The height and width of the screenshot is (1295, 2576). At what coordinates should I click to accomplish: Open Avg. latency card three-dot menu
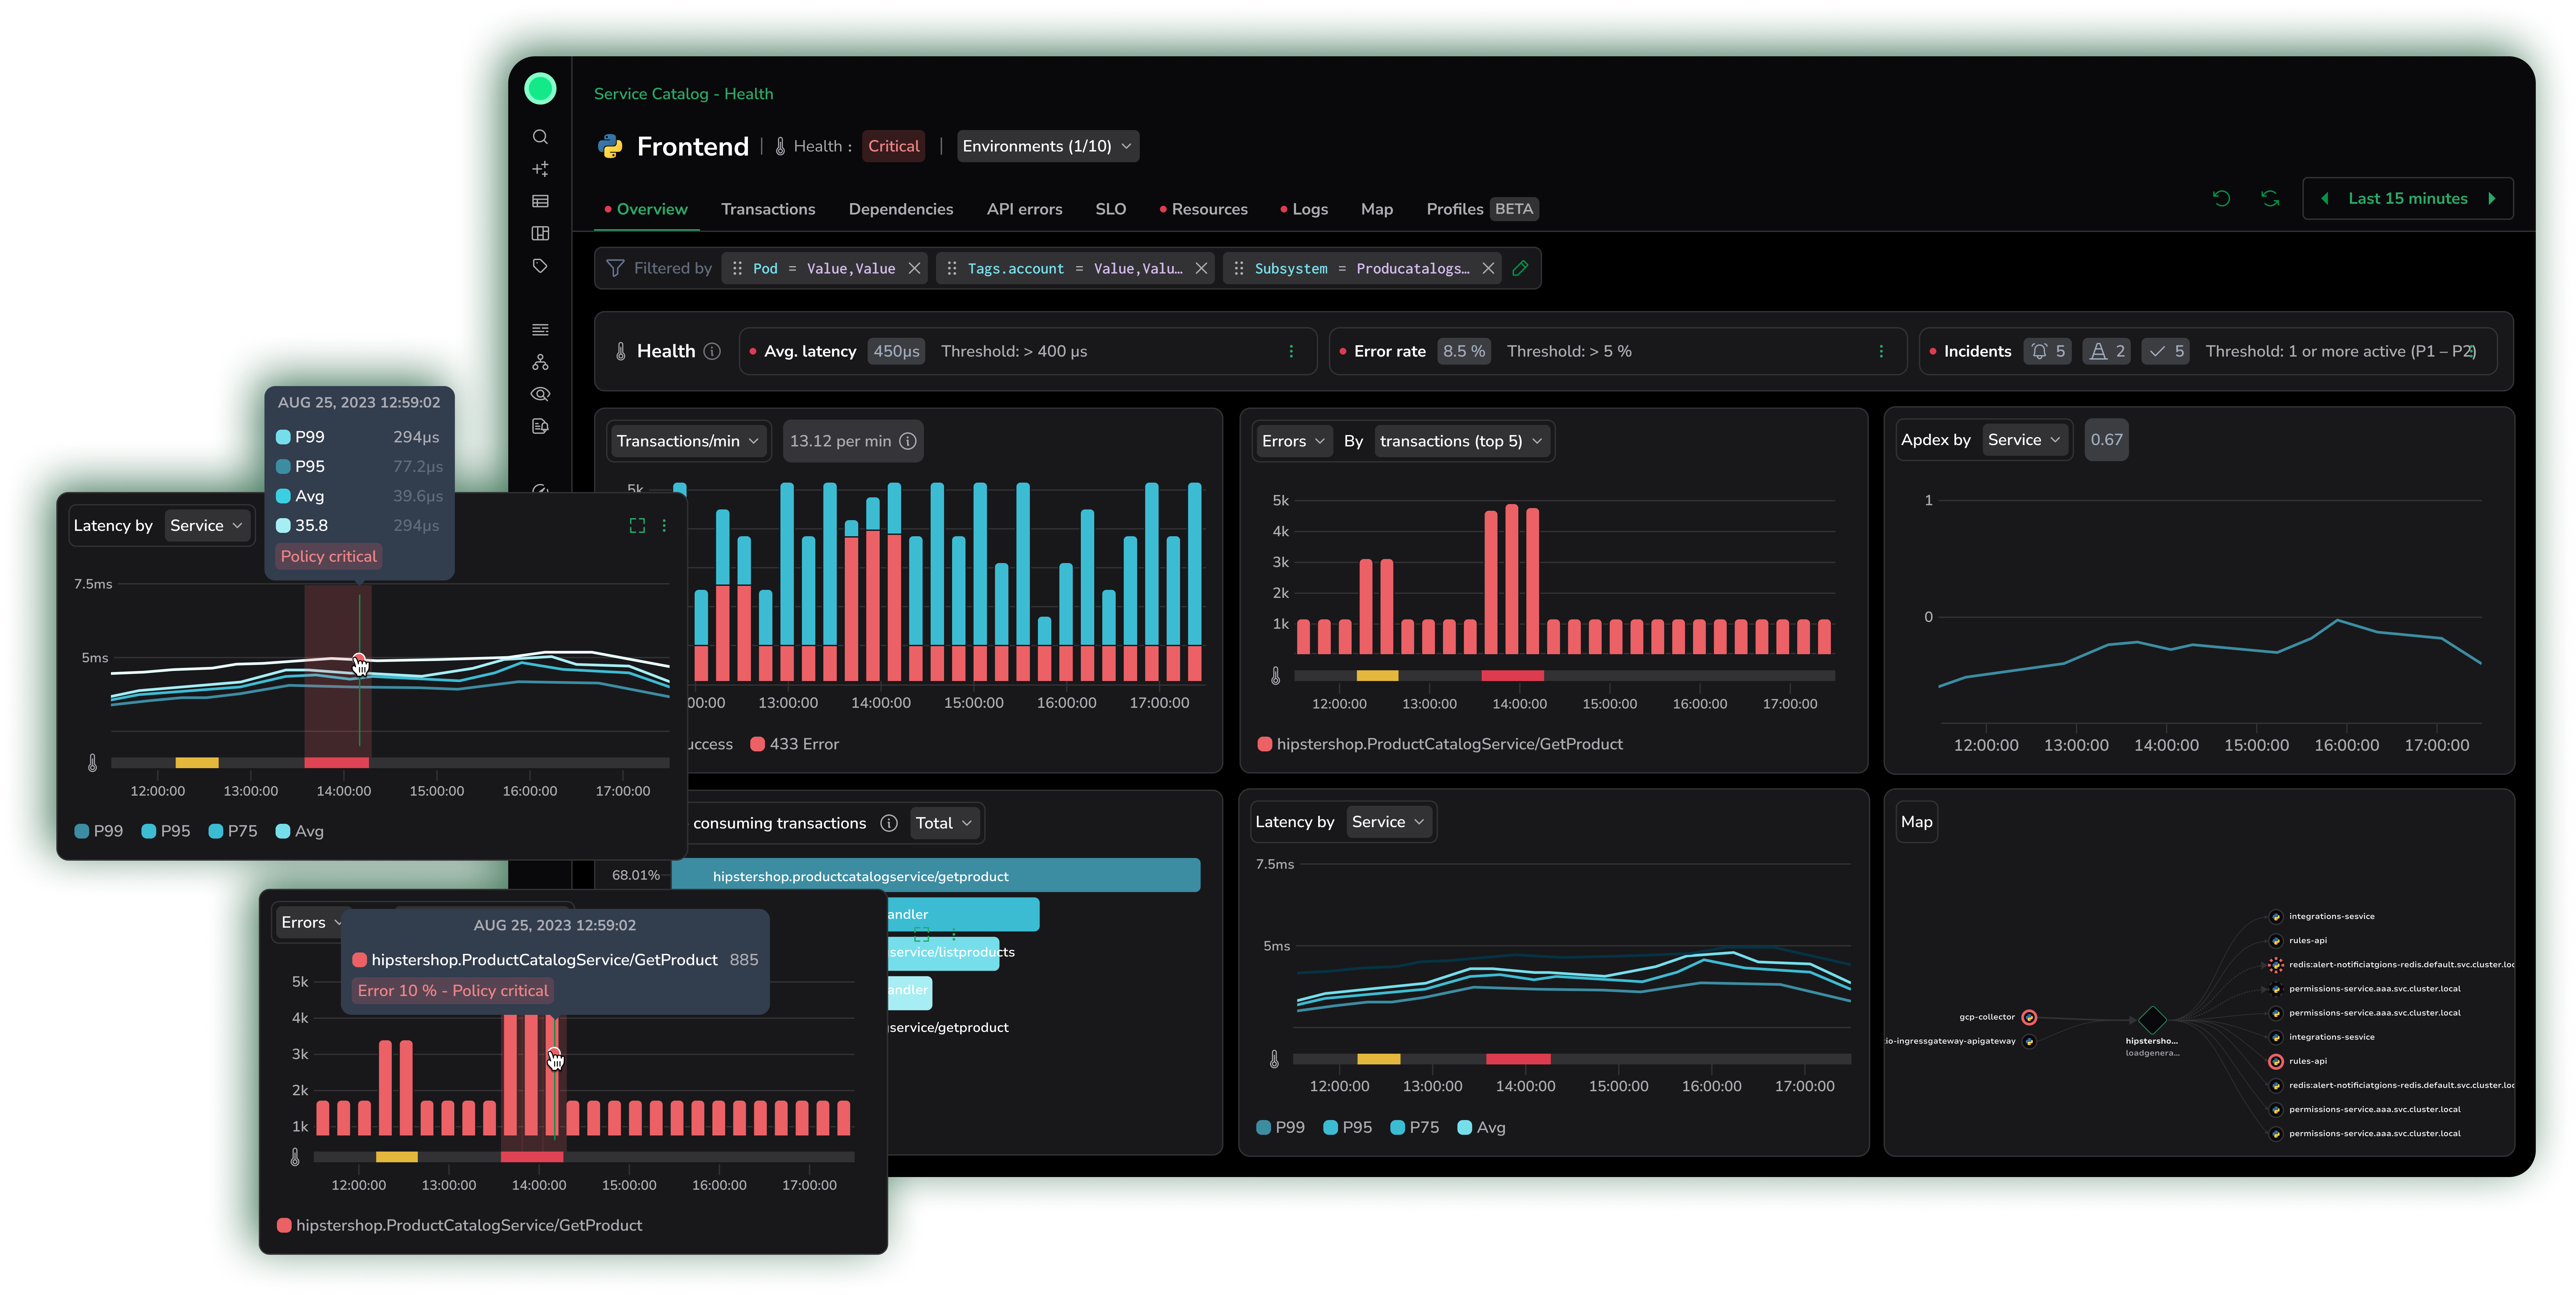[x=1291, y=351]
